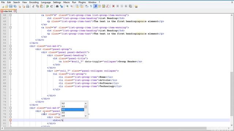Collapse the panel-title h4 fold on line 60
Image resolution: width=234 pixels, height=131 pixels.
coord(11,58)
